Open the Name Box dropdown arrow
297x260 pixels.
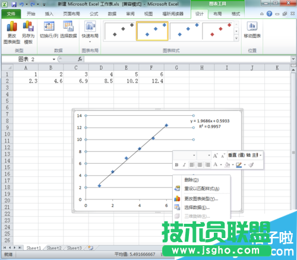pos(53,59)
